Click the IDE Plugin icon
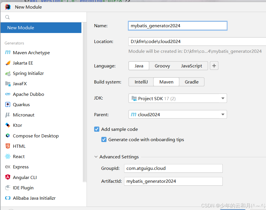This screenshot has height=210, width=266. pyautogui.click(x=8, y=188)
